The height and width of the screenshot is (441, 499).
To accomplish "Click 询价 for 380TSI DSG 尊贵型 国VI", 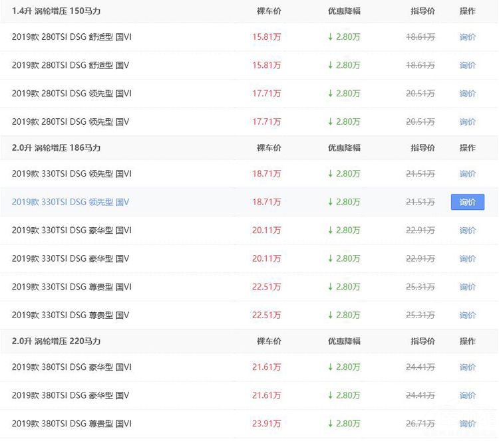I will (x=467, y=424).
